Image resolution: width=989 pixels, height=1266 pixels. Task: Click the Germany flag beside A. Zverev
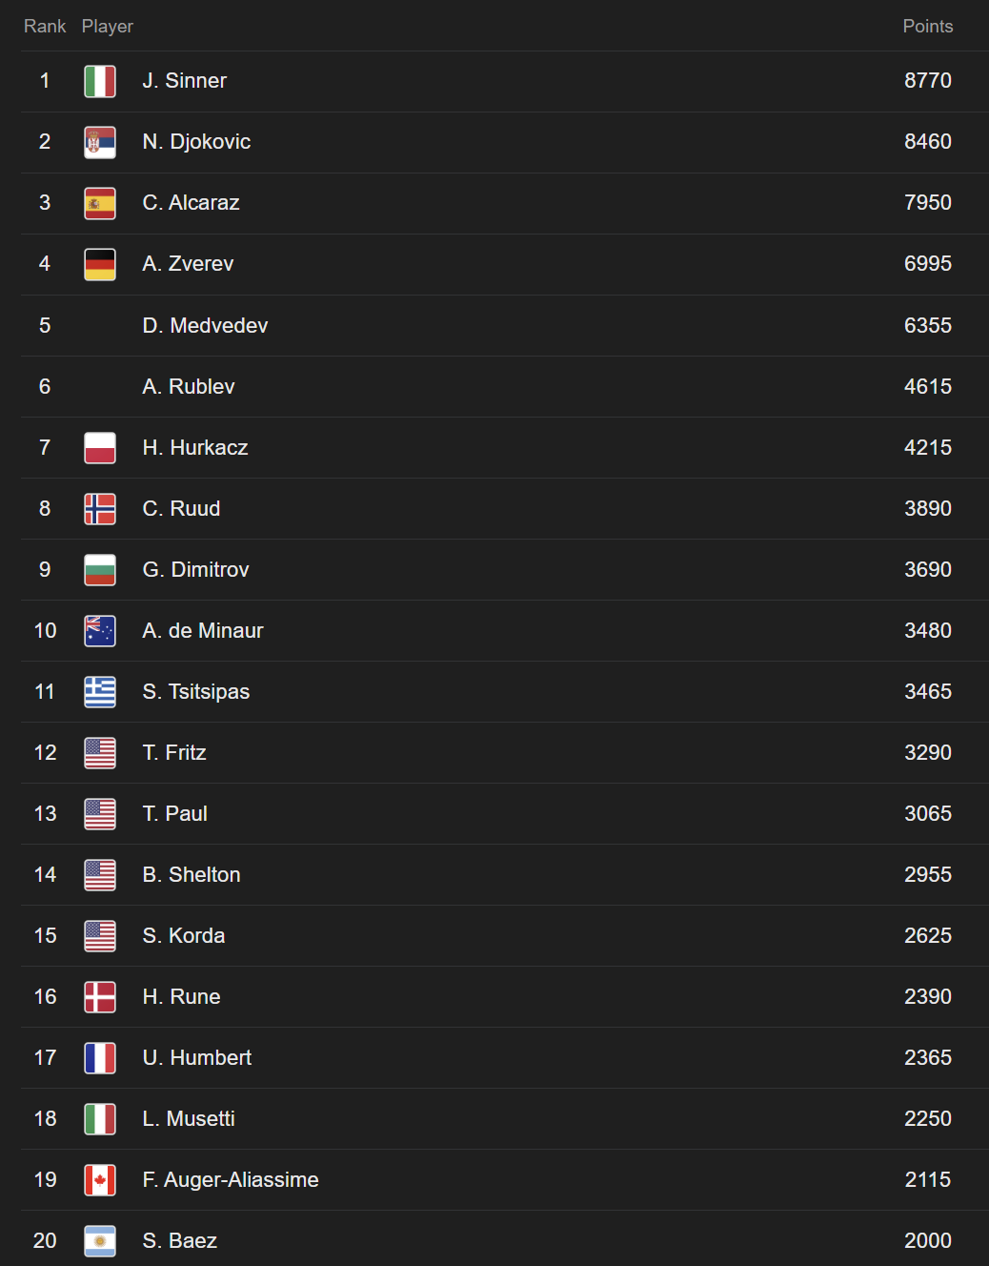coord(100,264)
